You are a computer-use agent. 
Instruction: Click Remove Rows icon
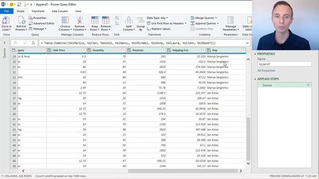(x=106, y=20)
